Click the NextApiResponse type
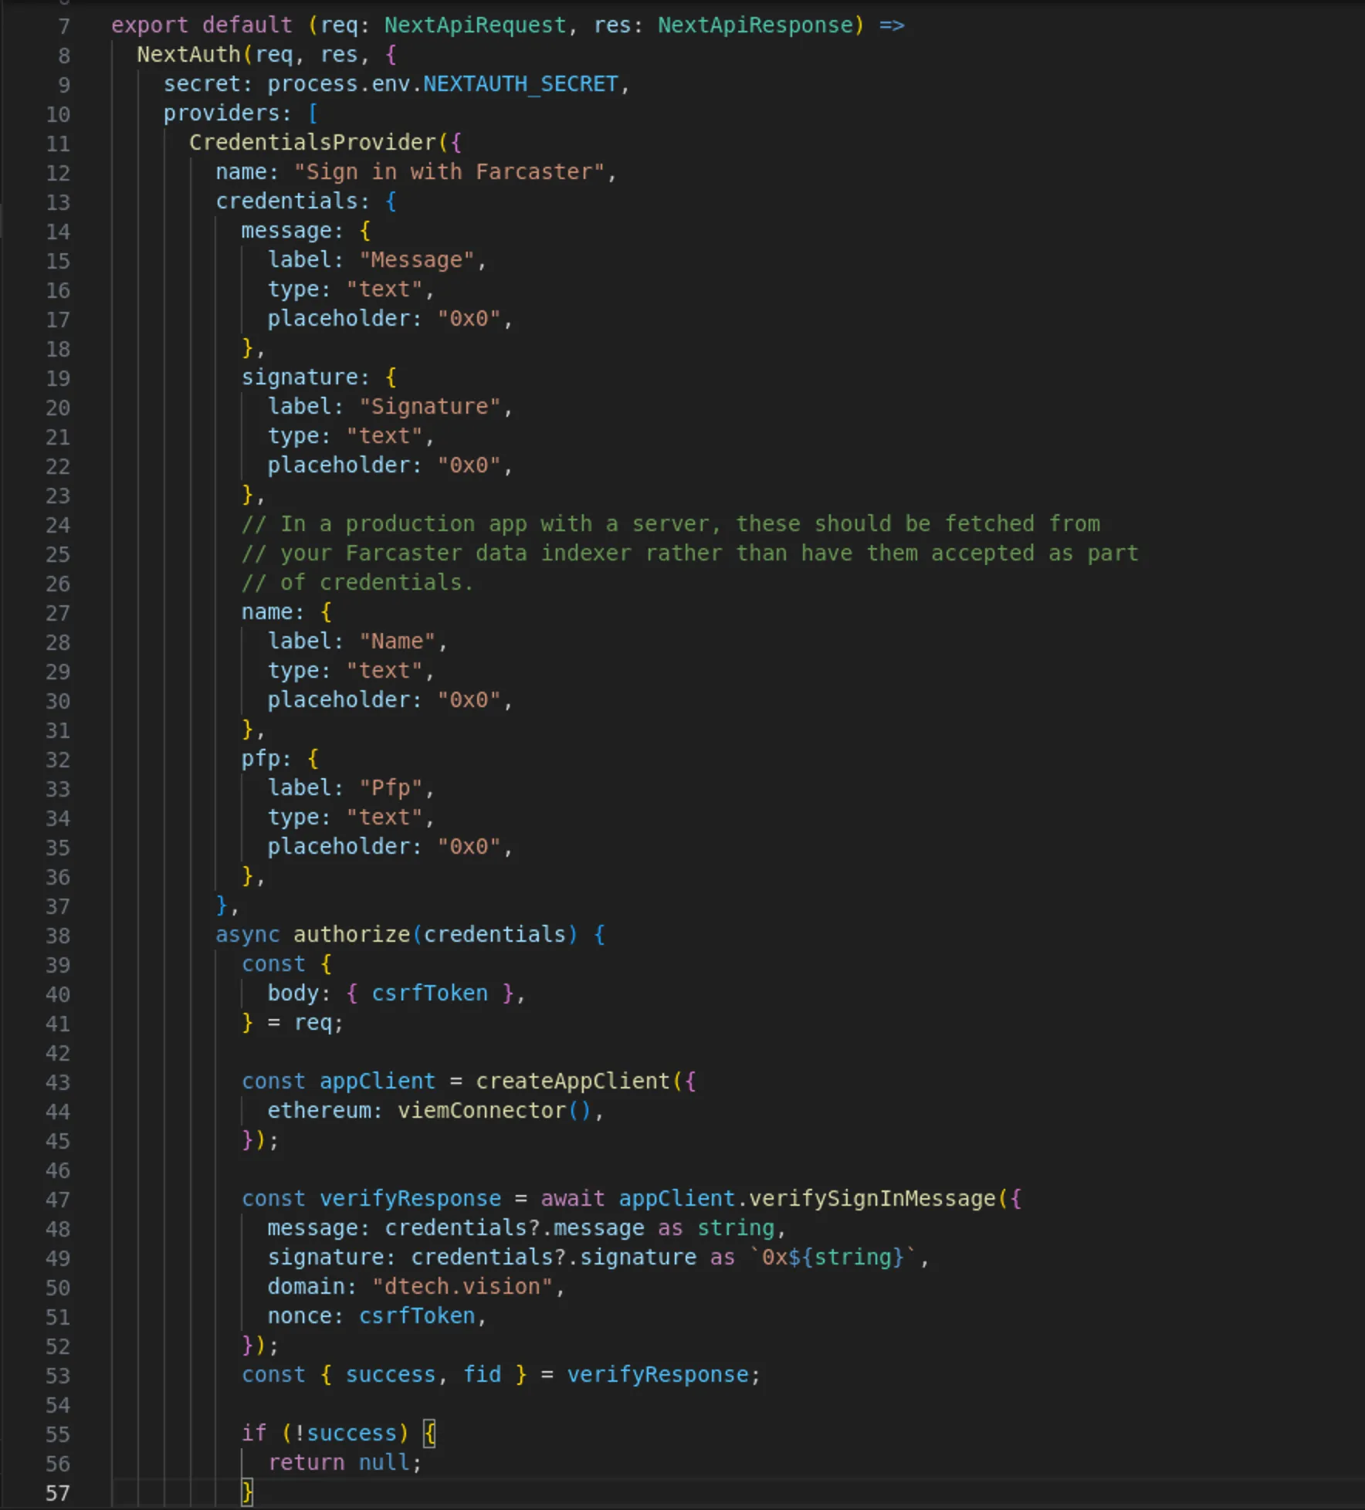The width and height of the screenshot is (1365, 1510). [755, 25]
